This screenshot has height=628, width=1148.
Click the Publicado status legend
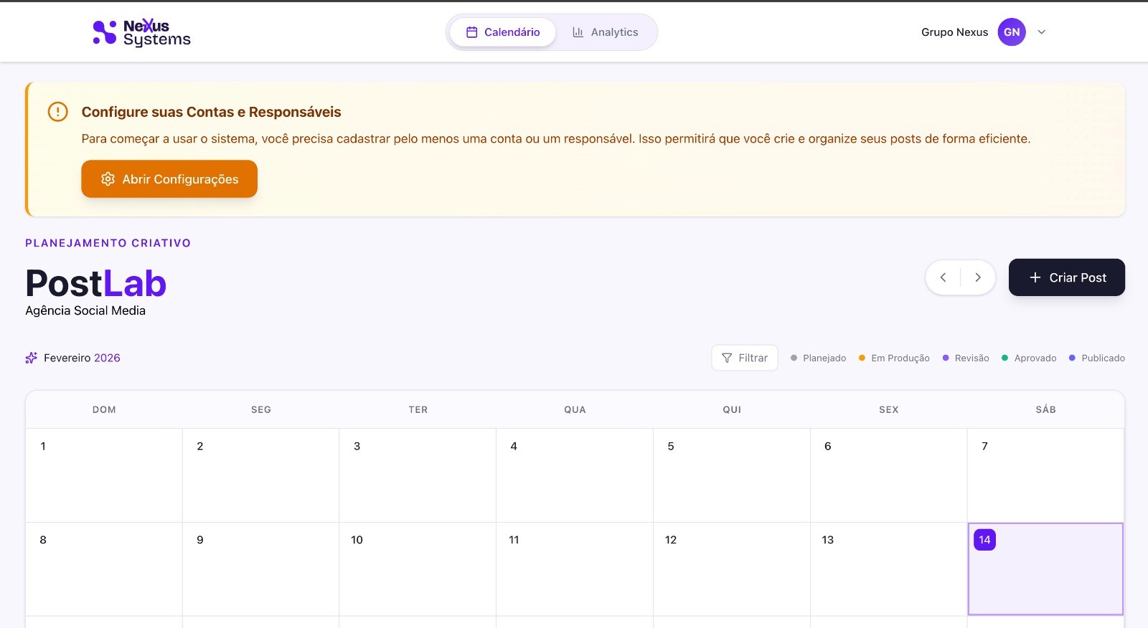(x=1097, y=358)
